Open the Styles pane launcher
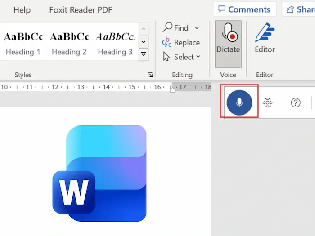This screenshot has width=315, height=236. (150, 75)
